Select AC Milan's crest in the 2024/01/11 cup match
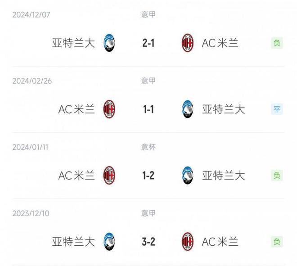The width and height of the screenshot is (297, 266). [x=109, y=176]
